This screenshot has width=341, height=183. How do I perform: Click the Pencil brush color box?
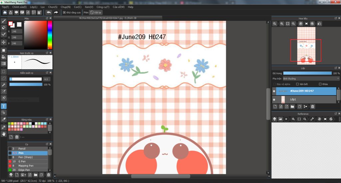(x=10, y=149)
